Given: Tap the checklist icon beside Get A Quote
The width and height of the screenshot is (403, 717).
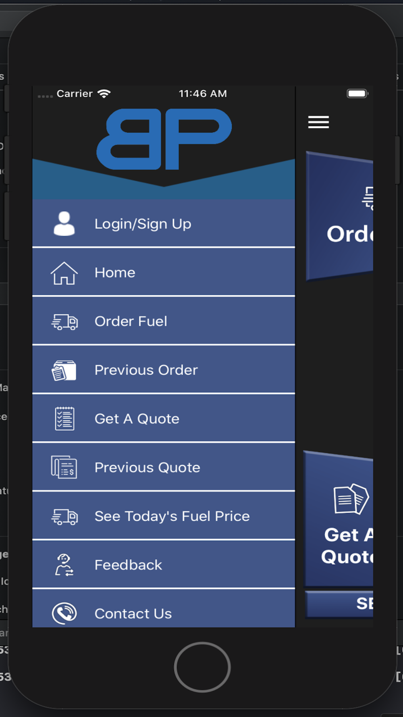Looking at the screenshot, I should pyautogui.click(x=64, y=419).
